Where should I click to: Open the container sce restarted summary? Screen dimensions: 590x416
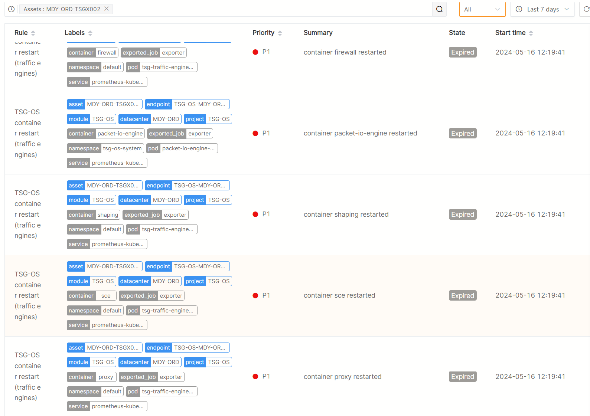(x=339, y=295)
